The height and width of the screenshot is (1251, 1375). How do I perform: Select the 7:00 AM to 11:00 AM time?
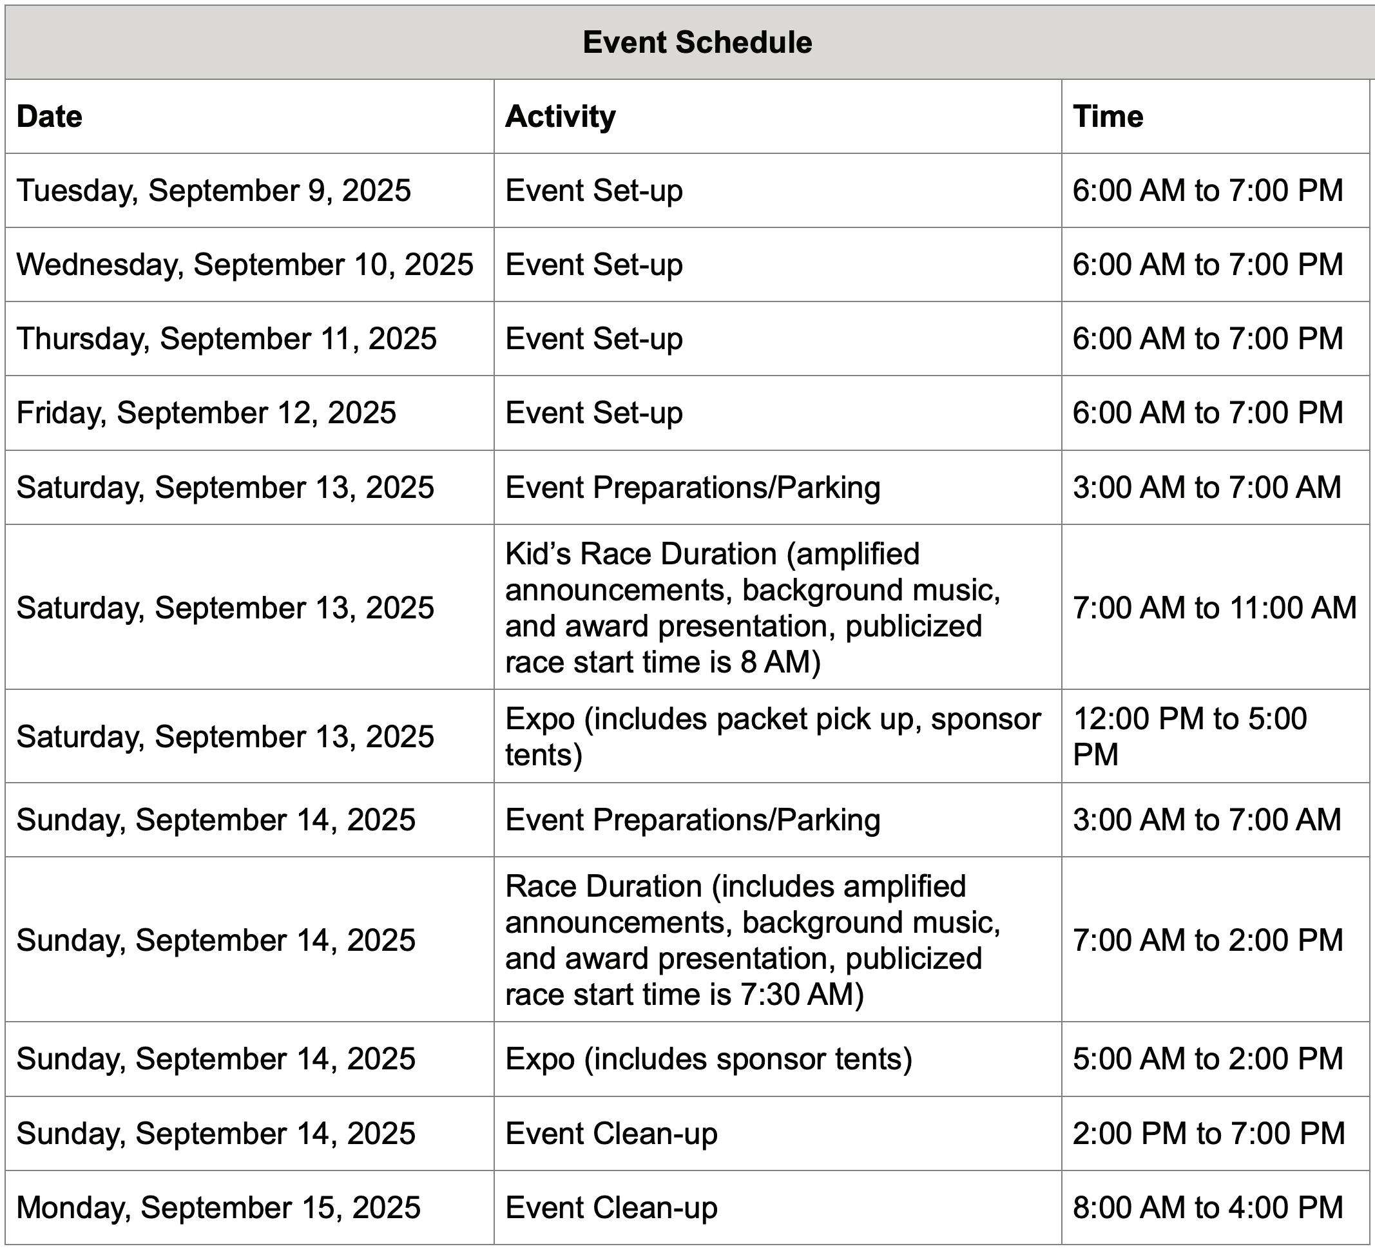1214,607
